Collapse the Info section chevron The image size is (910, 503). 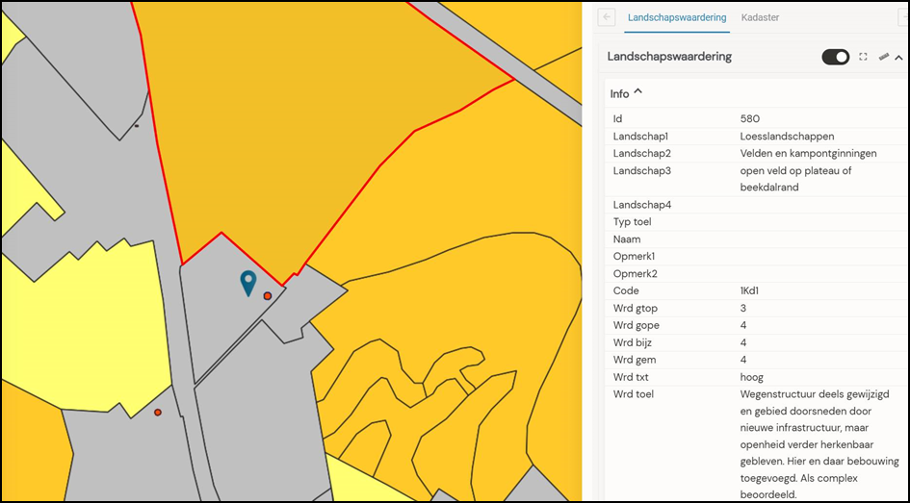[x=638, y=91]
